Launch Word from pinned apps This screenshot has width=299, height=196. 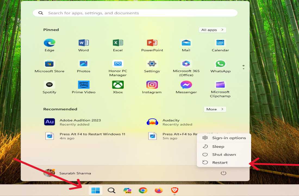pyautogui.click(x=83, y=45)
